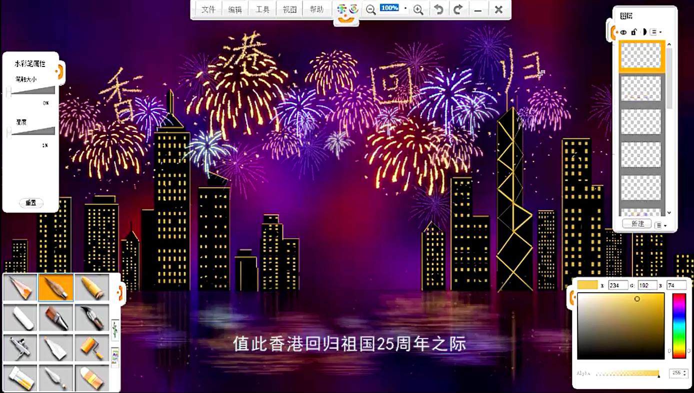This screenshot has height=393, width=694.
Task: Pick the white chalk tool
Action: (x=20, y=318)
